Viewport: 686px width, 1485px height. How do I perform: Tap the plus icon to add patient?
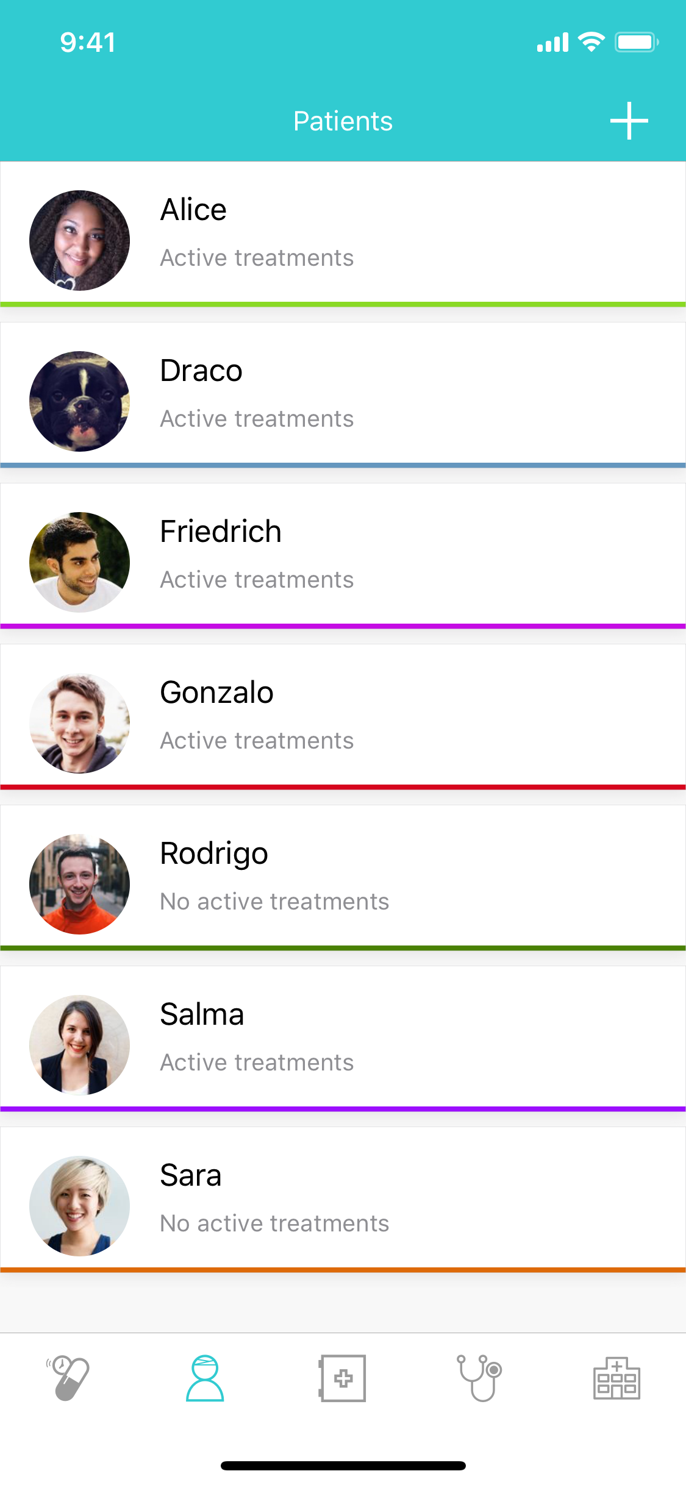click(x=629, y=121)
